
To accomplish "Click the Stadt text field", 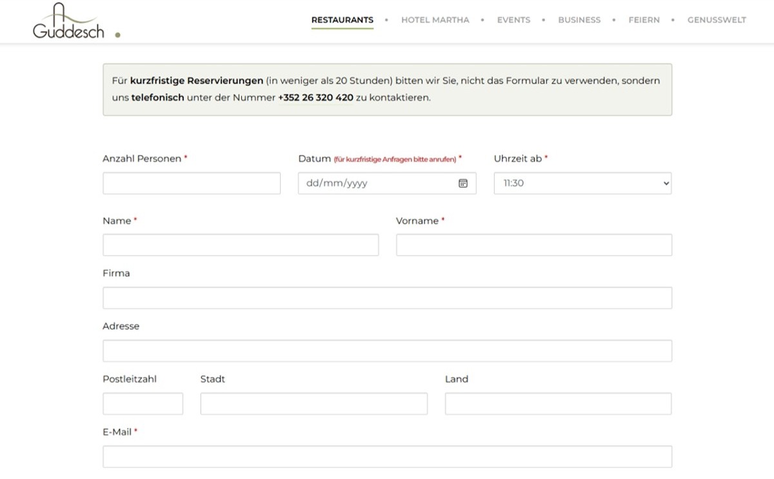I will (x=313, y=403).
